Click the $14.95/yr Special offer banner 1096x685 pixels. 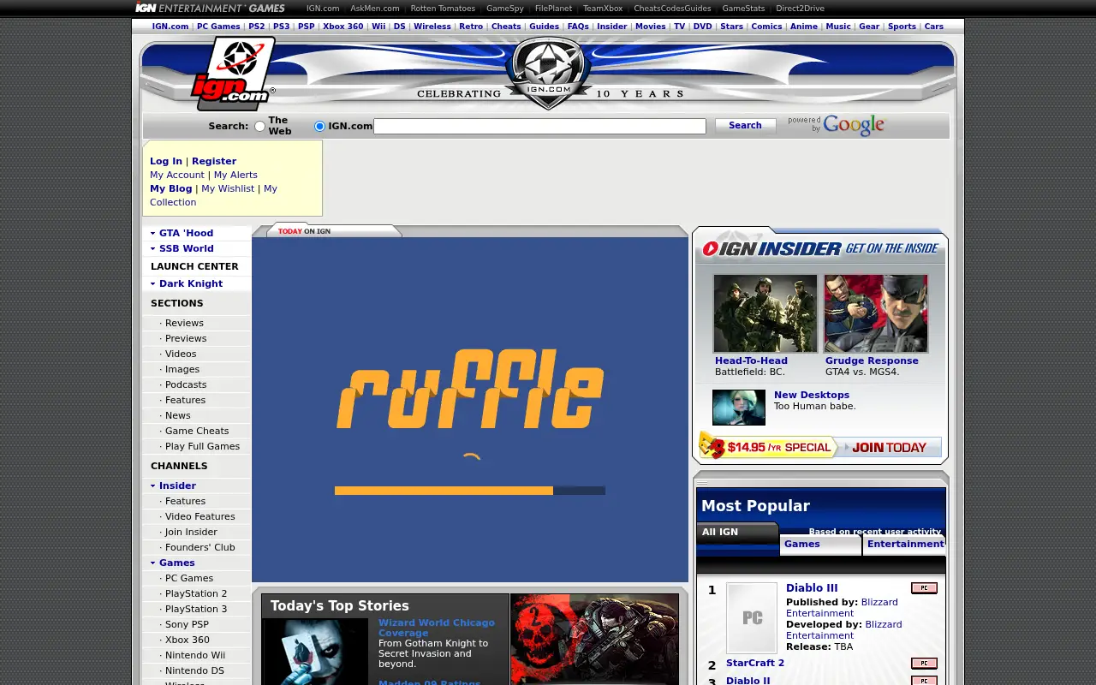767,446
